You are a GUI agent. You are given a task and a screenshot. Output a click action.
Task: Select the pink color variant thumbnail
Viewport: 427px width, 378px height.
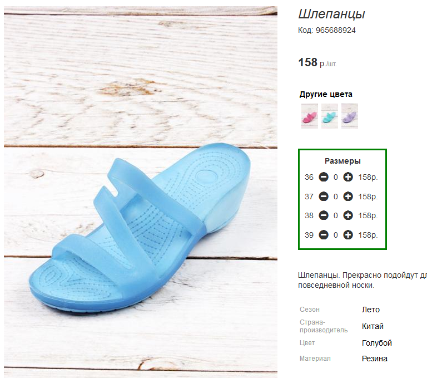tap(309, 116)
